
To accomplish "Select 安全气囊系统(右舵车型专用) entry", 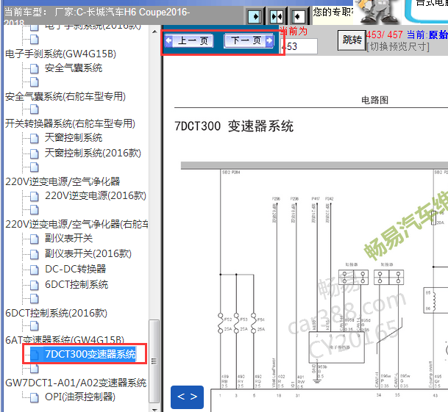I will click(x=65, y=96).
